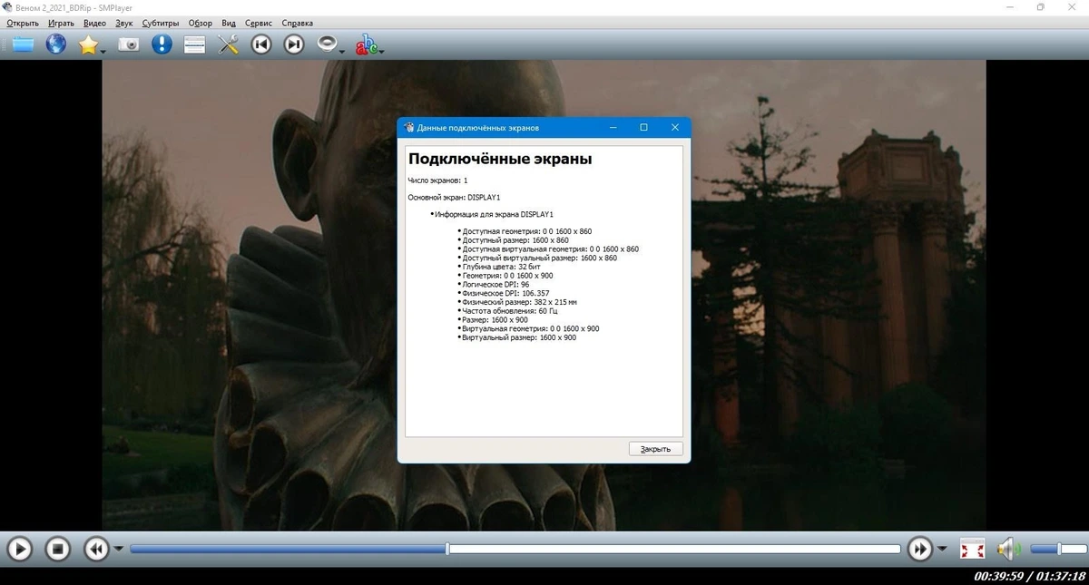Click the text Основной экран: DISPLAY1
1089x585 pixels.
tap(454, 197)
